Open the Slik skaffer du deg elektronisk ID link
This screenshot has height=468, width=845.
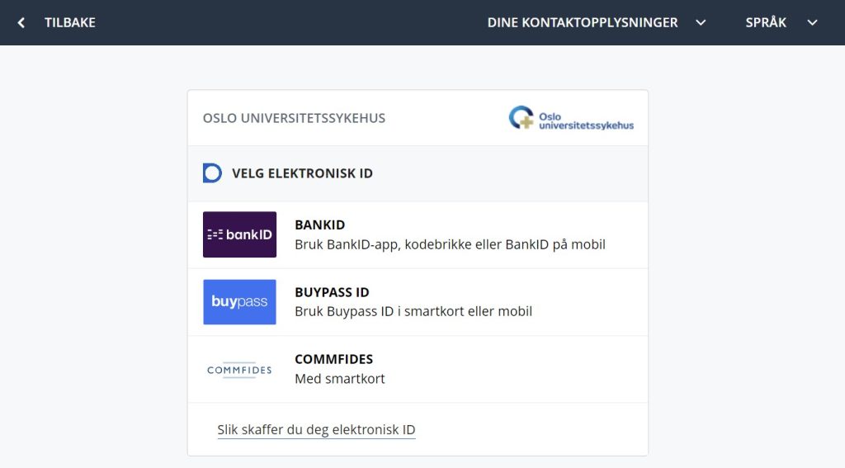pyautogui.click(x=316, y=430)
